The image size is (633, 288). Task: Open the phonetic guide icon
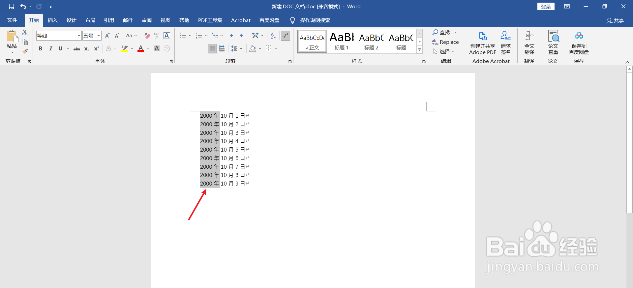tap(157, 36)
